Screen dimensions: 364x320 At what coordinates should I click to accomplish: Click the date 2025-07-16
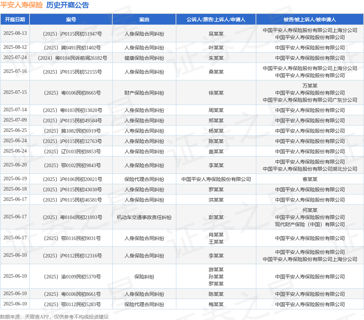click(15, 71)
